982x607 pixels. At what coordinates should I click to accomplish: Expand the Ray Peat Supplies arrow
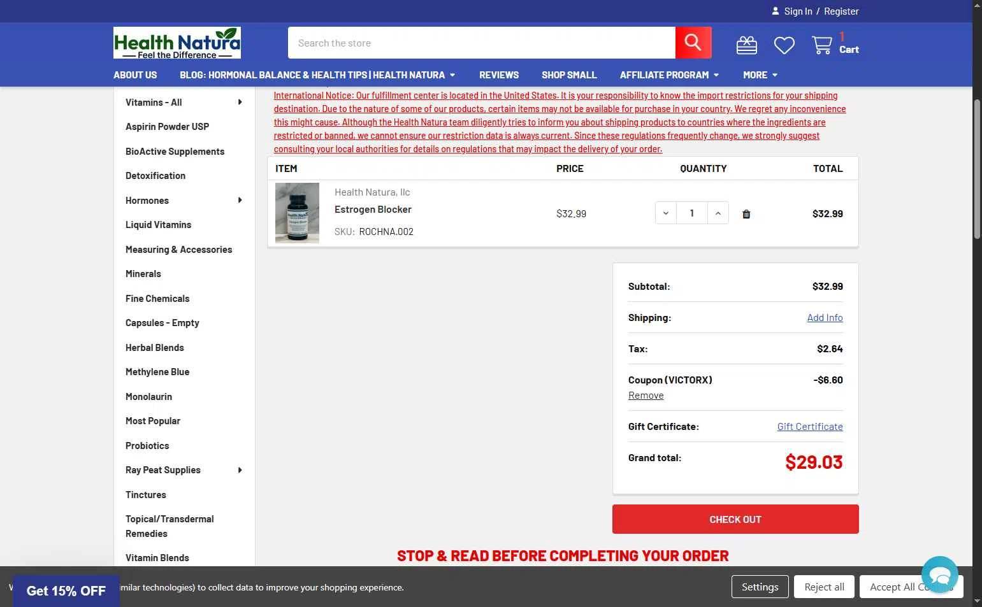coord(240,470)
